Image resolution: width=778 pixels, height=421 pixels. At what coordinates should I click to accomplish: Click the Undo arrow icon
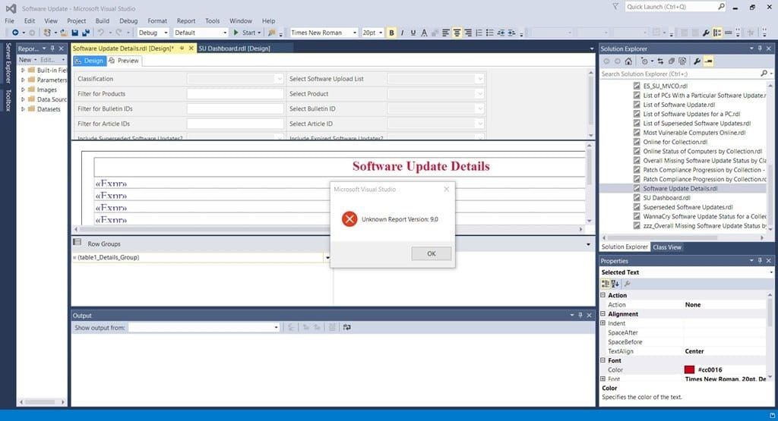point(101,33)
